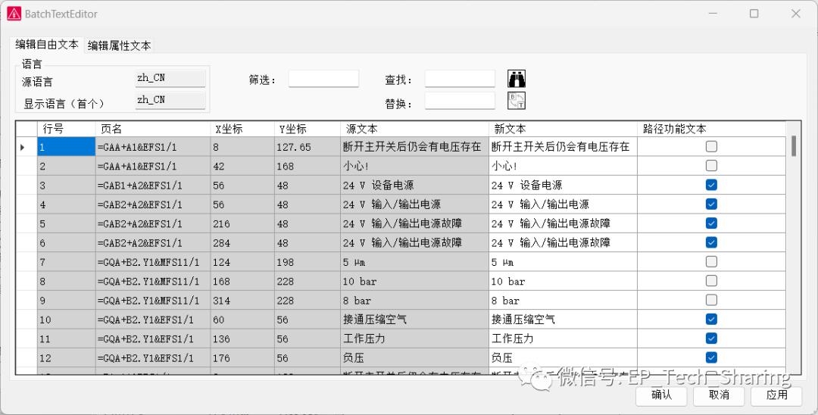Uncheck 路径功能文本 checkbox in row 5

(x=711, y=223)
